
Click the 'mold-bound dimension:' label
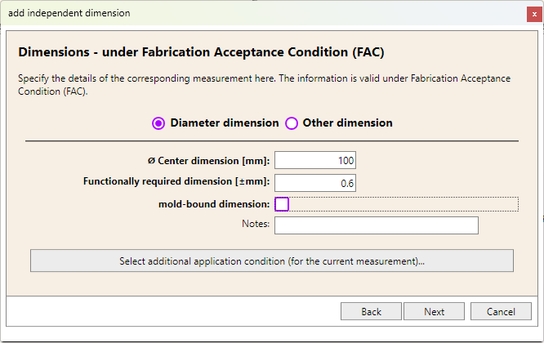pyautogui.click(x=214, y=204)
